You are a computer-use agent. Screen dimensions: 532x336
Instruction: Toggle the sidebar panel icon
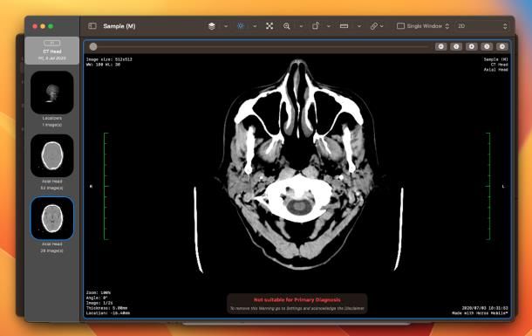pos(92,26)
